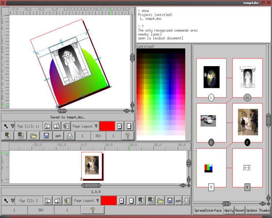Screen dimensions: 272x218
Task: Open a document via folder icon in Pgs [ii] toolbar
Action: (33, 136)
